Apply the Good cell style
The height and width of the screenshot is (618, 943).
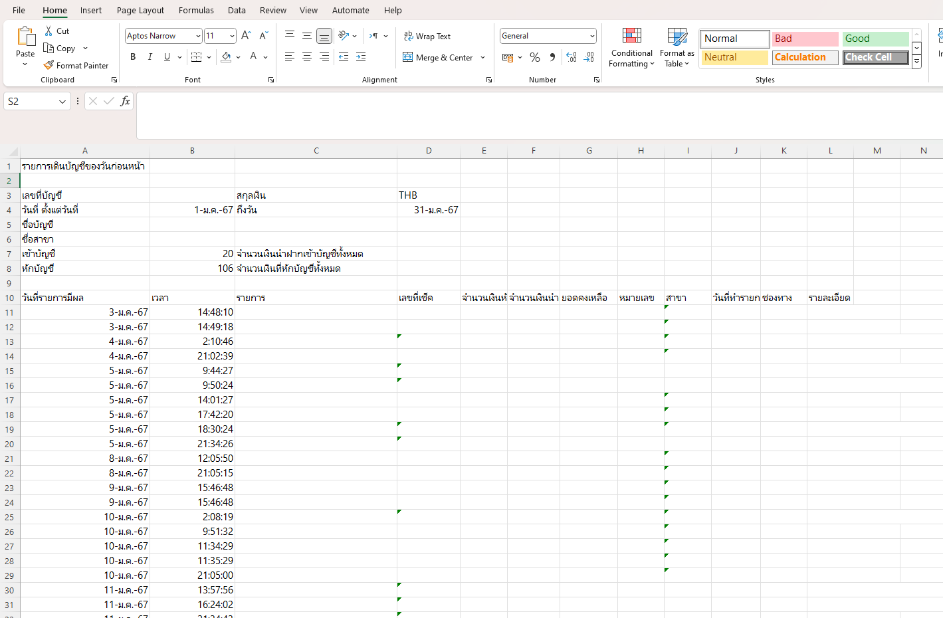876,39
